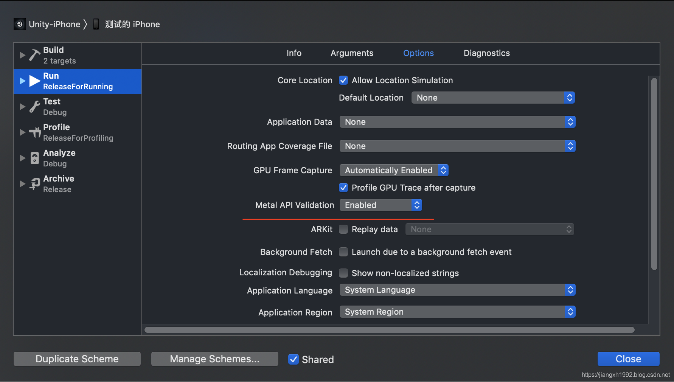Select the Test Debug row
This screenshot has height=382, width=674.
click(x=78, y=107)
